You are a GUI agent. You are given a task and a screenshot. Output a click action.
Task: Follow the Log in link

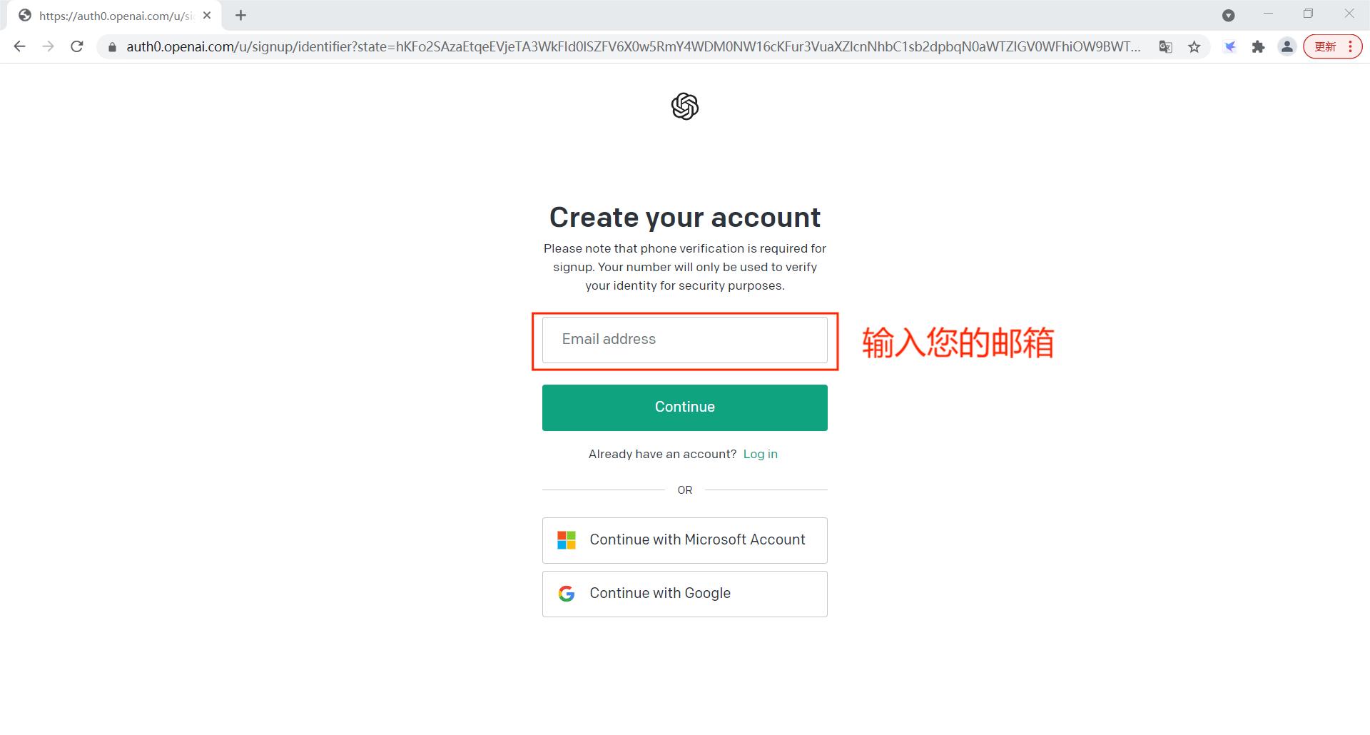(761, 454)
